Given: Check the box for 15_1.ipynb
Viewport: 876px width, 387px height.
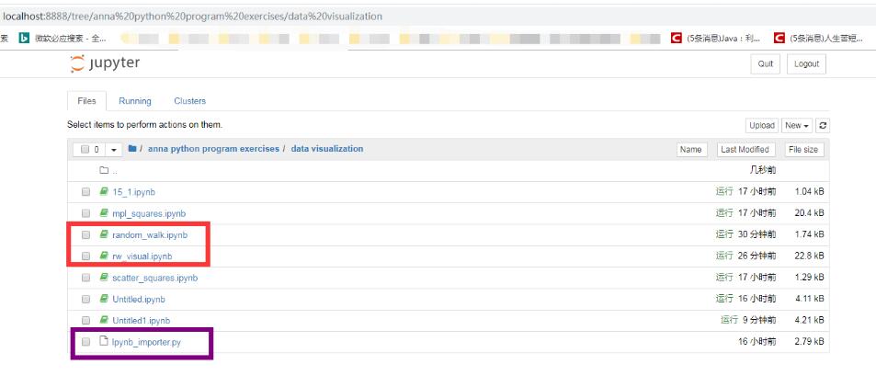Looking at the screenshot, I should [85, 192].
